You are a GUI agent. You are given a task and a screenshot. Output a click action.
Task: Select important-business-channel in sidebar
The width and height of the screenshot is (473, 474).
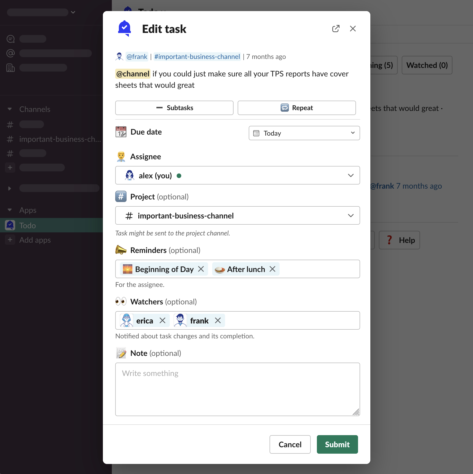(x=60, y=139)
